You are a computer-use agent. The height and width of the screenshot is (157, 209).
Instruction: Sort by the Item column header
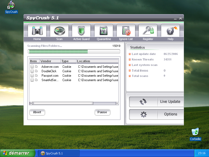click(x=34, y=61)
